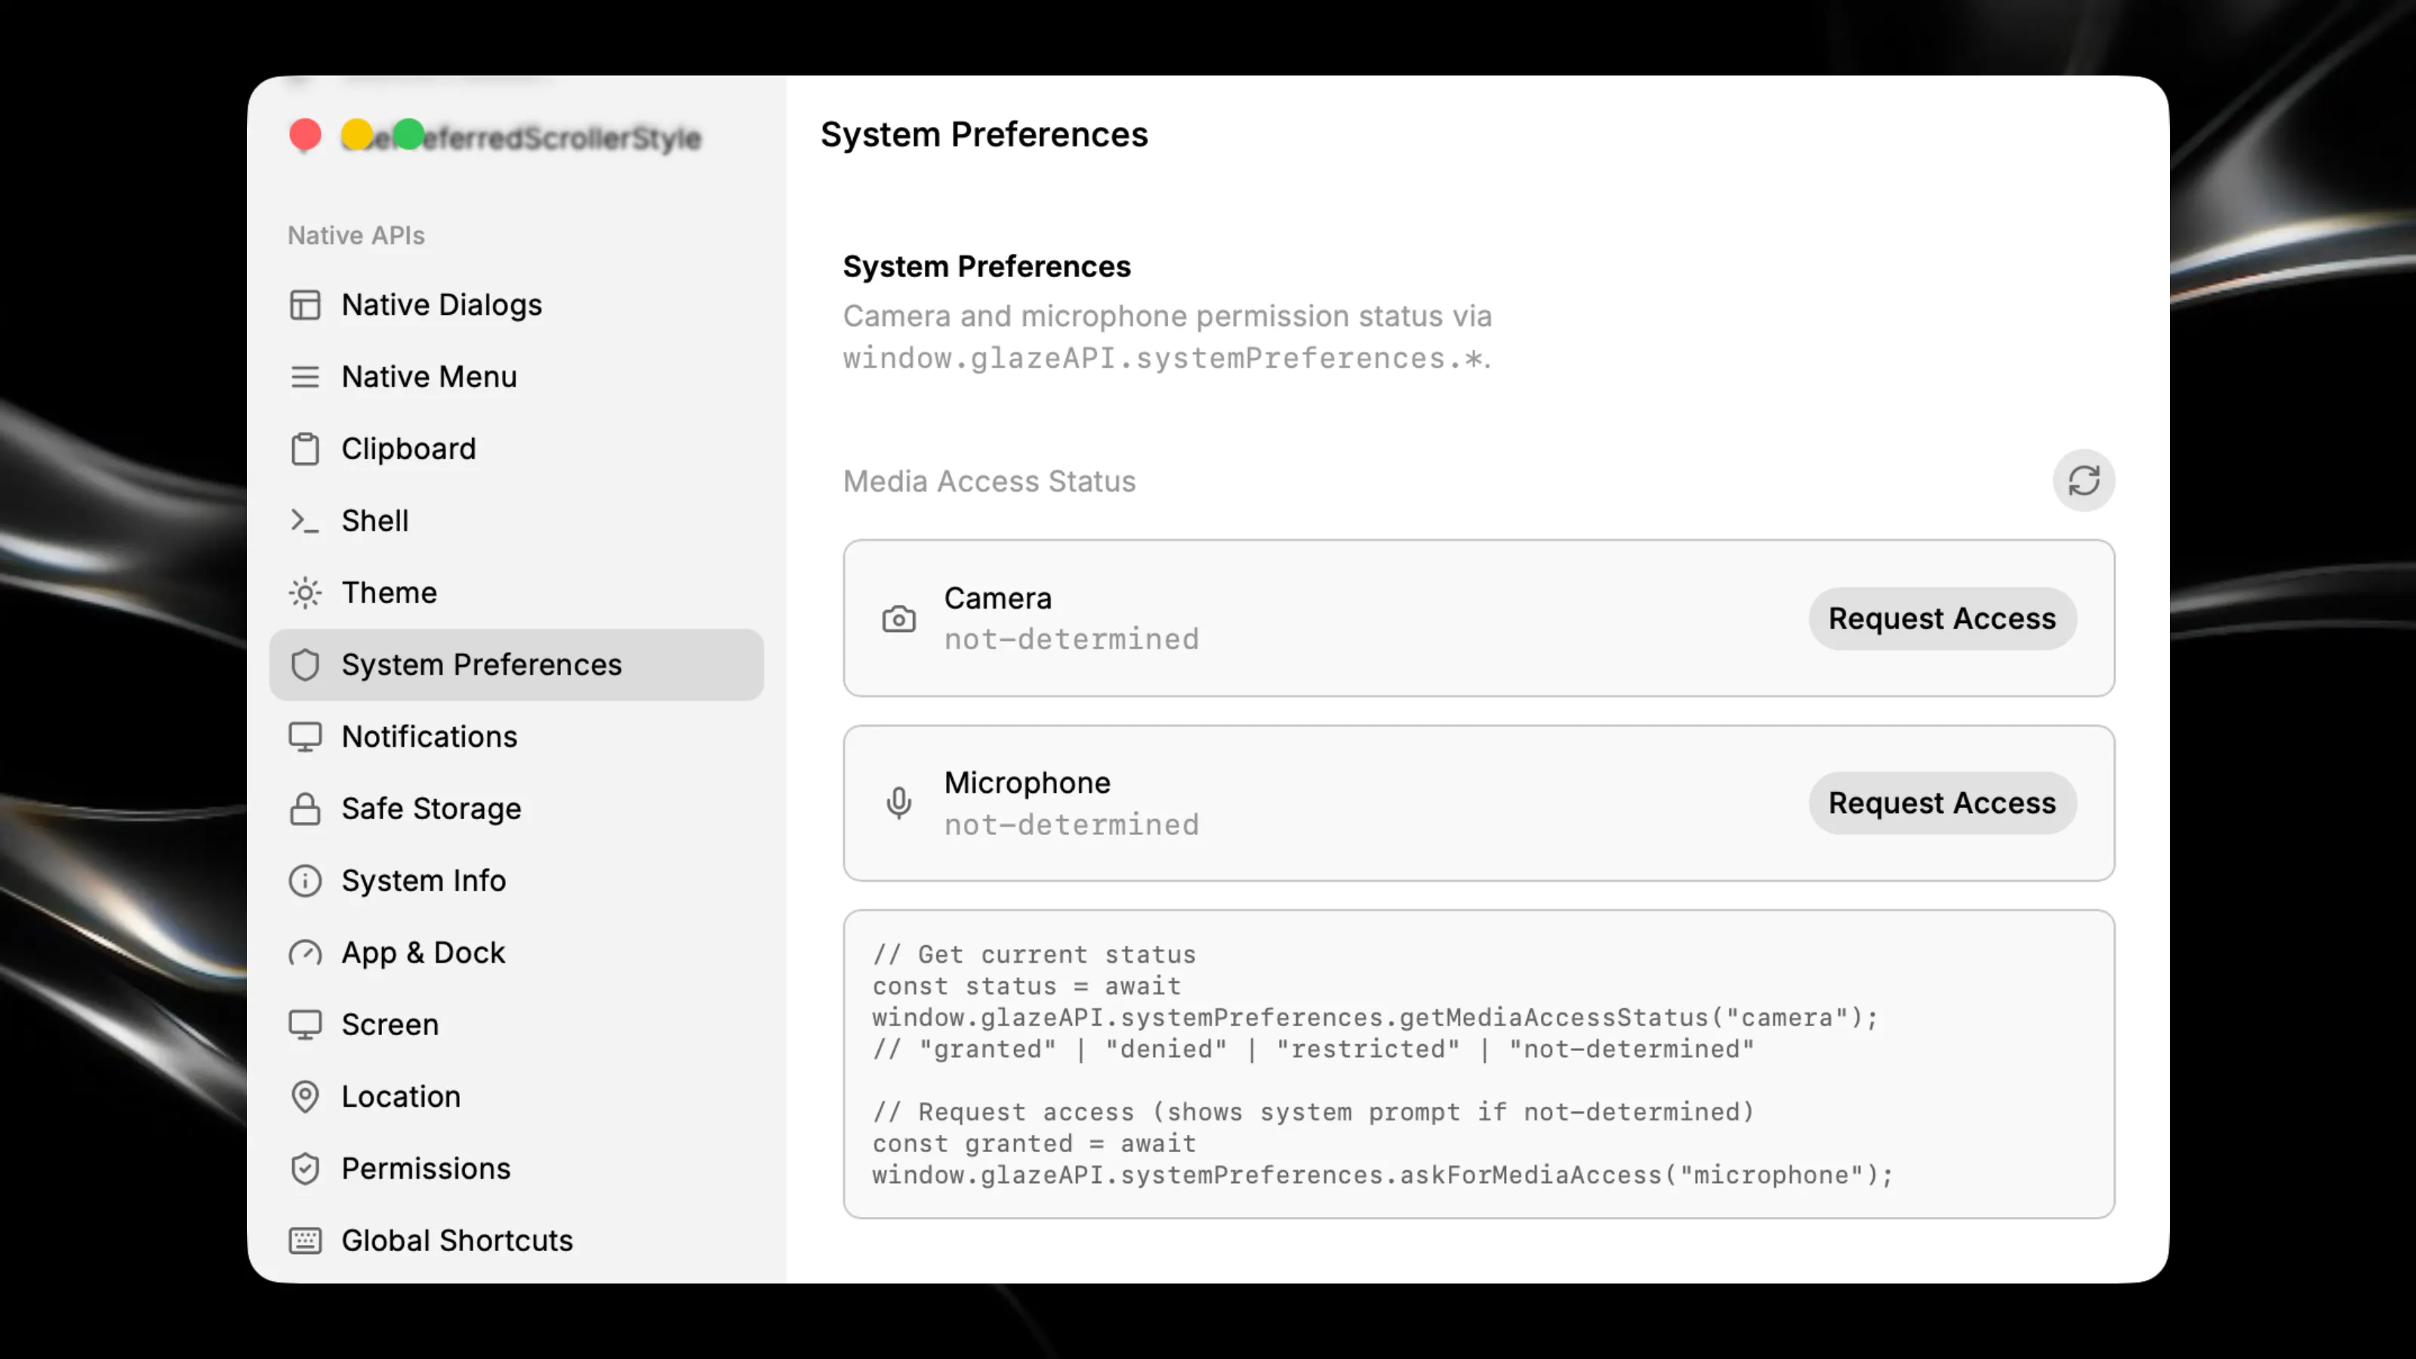Viewport: 2416px width, 1359px height.
Task: Select Clipboard in the sidebar
Action: (516, 448)
